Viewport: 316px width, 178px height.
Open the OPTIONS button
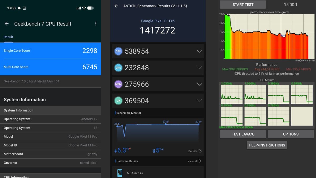[291, 134]
